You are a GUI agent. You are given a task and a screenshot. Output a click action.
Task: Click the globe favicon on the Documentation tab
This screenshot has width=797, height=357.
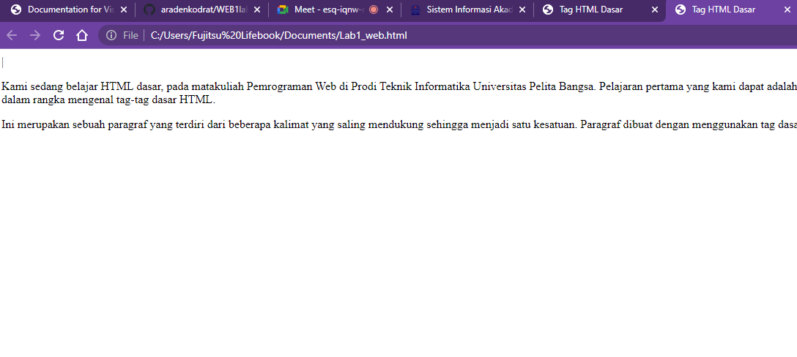[x=16, y=10]
